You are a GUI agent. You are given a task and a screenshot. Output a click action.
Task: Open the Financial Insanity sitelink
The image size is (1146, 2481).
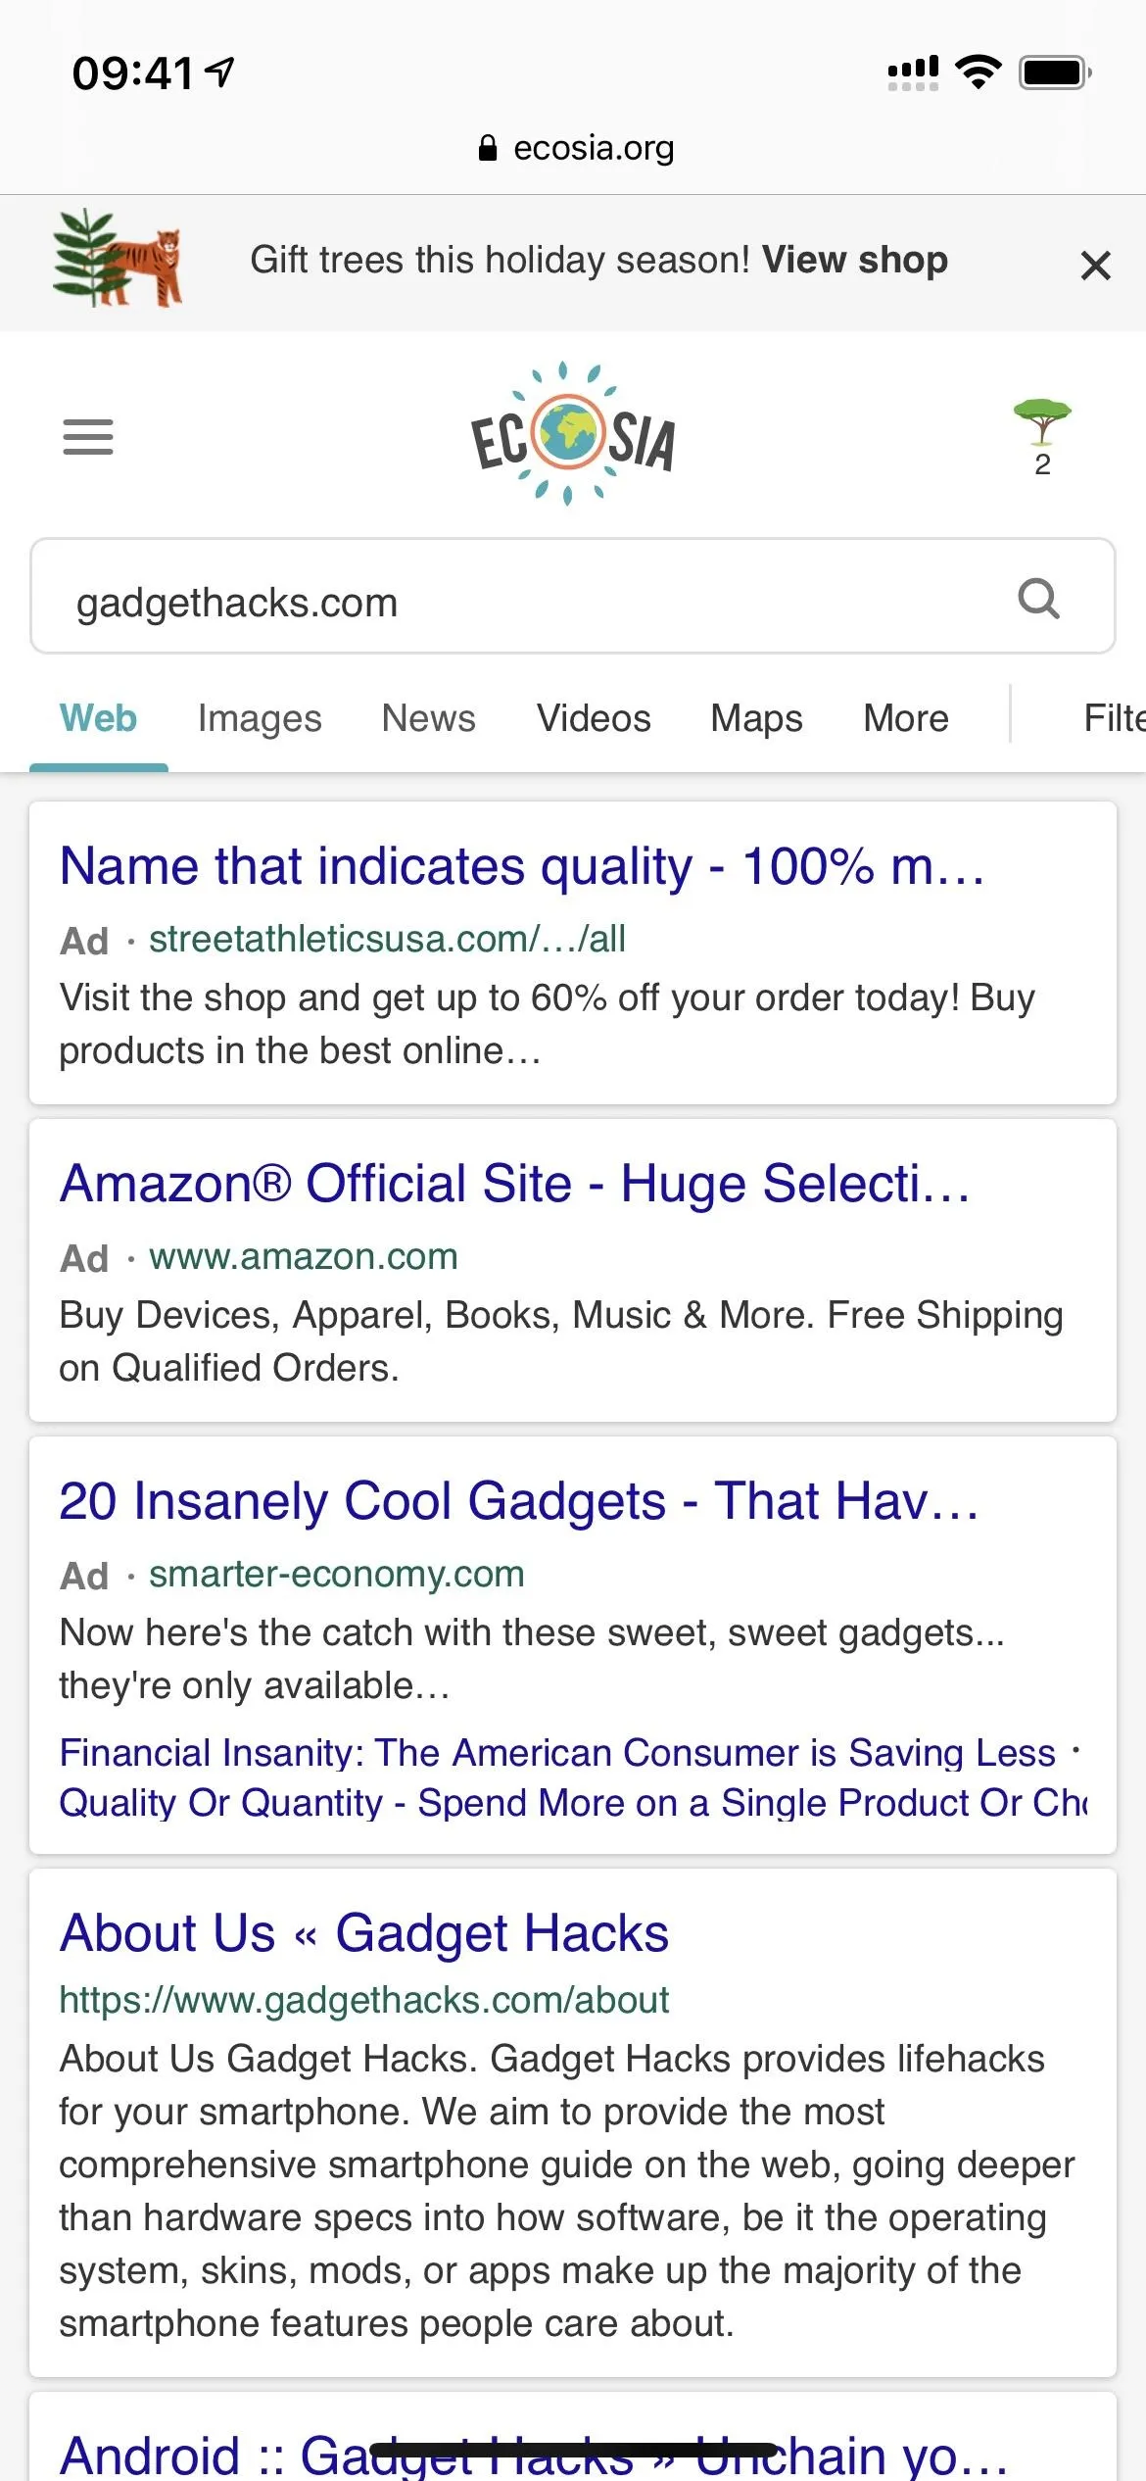click(557, 1752)
